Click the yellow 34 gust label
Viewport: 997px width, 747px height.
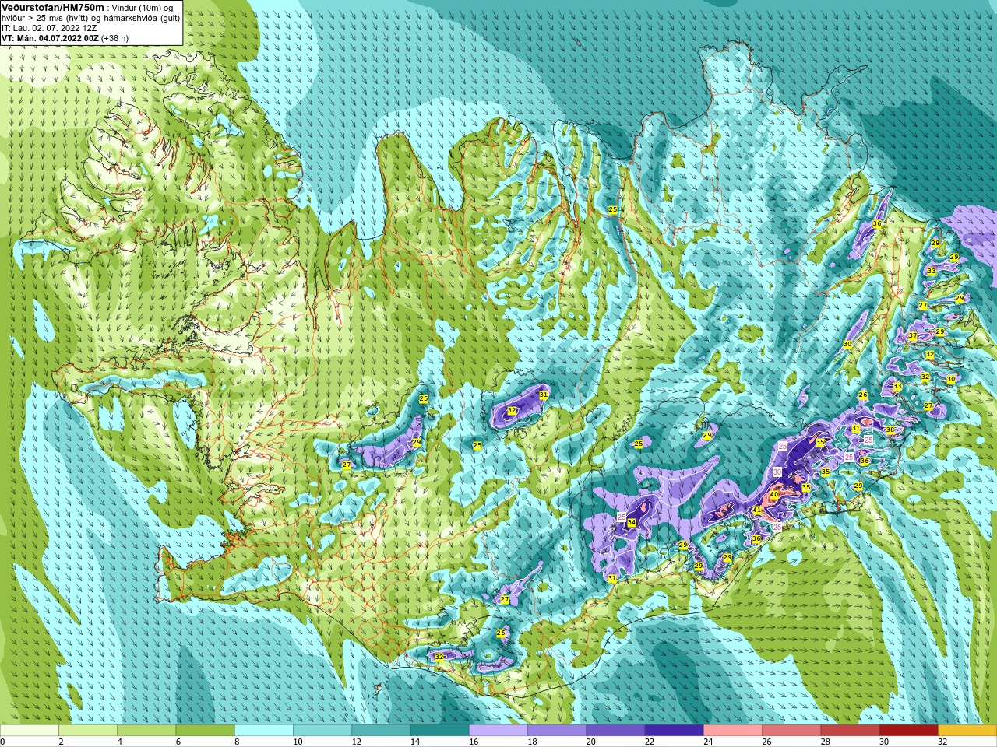pyautogui.click(x=631, y=522)
